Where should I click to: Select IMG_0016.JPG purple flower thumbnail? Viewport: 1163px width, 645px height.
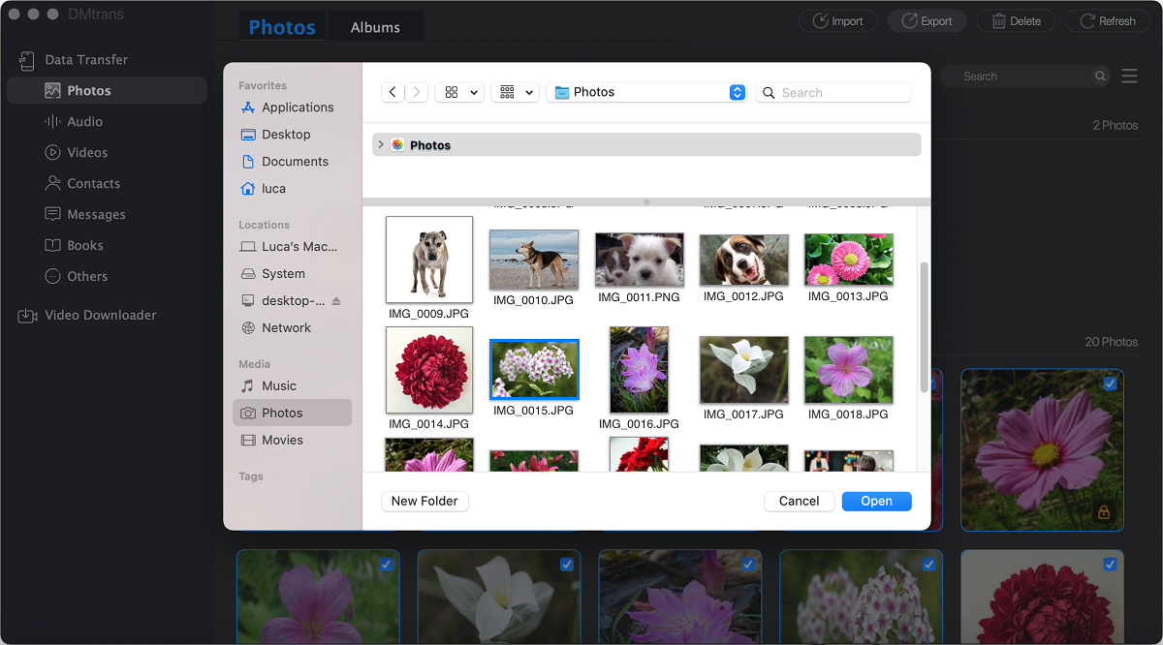pyautogui.click(x=640, y=370)
